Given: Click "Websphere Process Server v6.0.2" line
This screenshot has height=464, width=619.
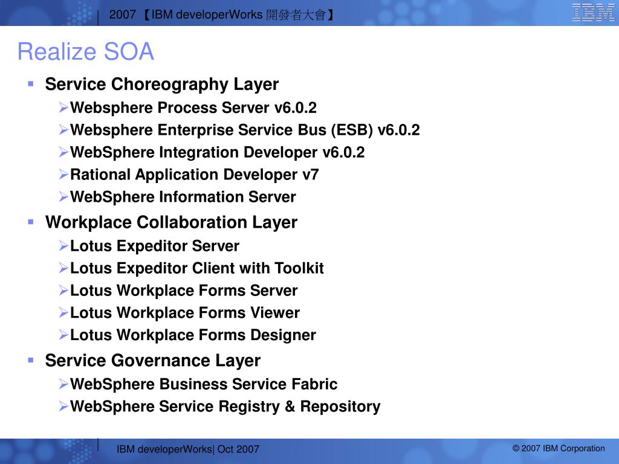Looking at the screenshot, I should point(193,108).
